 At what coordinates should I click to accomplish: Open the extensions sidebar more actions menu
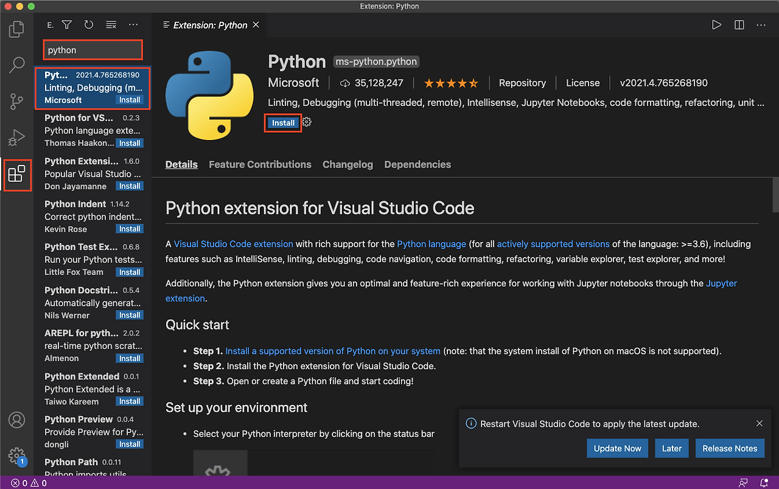pos(133,25)
